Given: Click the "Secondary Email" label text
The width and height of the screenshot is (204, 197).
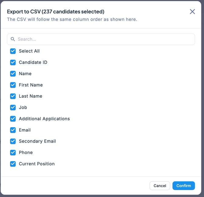Looking at the screenshot, I should [x=37, y=141].
